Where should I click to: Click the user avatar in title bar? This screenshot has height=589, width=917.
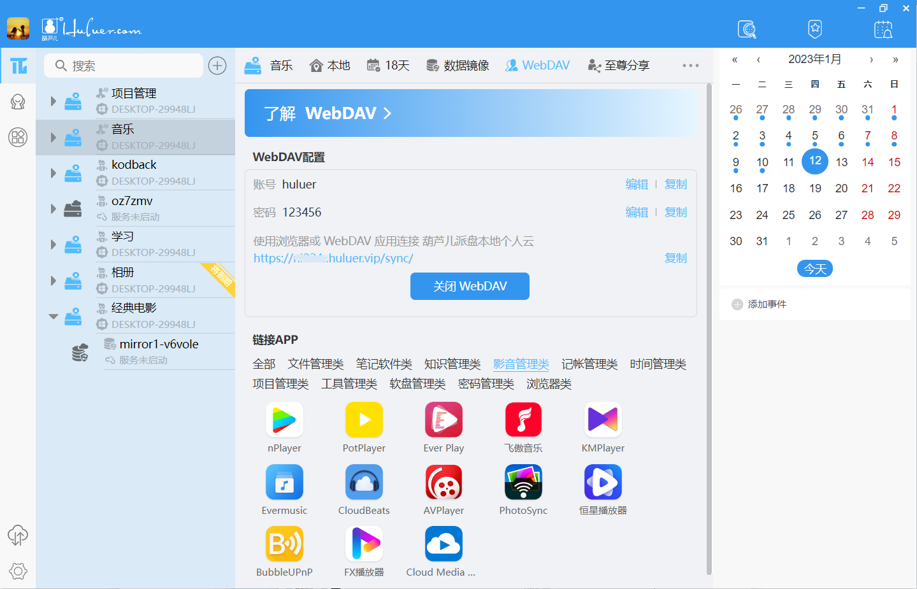click(18, 29)
